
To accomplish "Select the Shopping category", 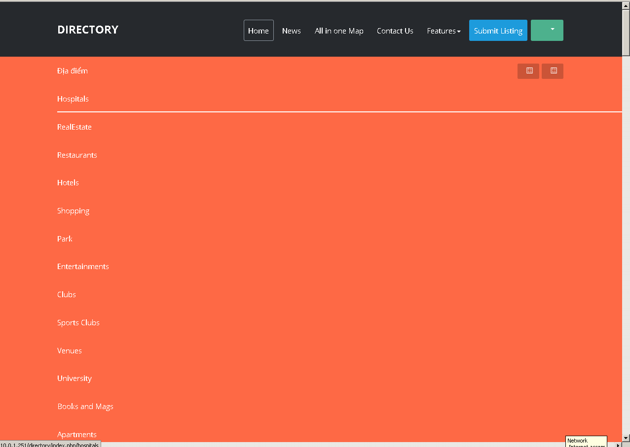I will pos(73,210).
